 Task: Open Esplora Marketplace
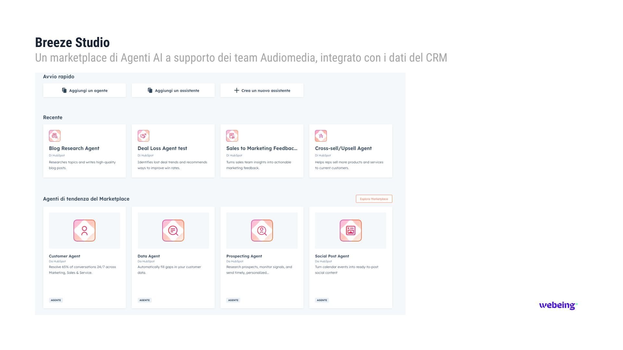tap(374, 199)
